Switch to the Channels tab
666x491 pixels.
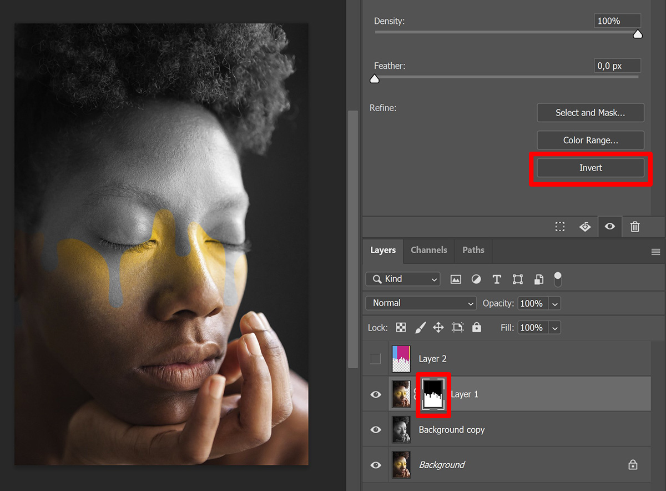[428, 250]
